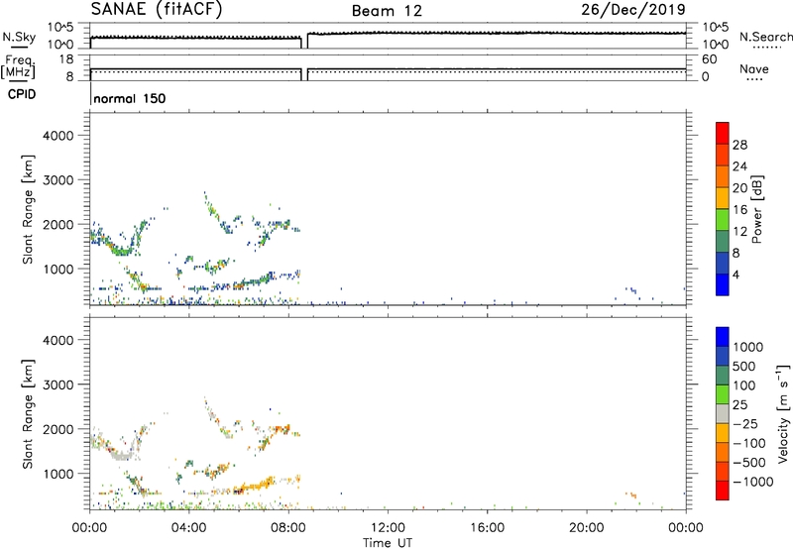Image resolution: width=793 pixels, height=549 pixels.
Task: Select the 16 label on power colorbar
Action: [739, 210]
